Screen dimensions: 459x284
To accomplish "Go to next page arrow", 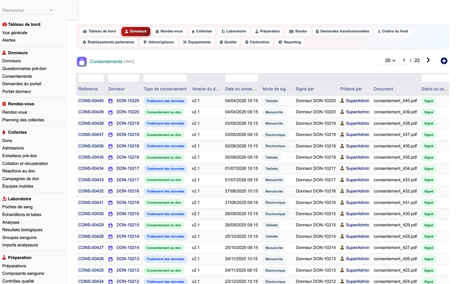I will 428,60.
